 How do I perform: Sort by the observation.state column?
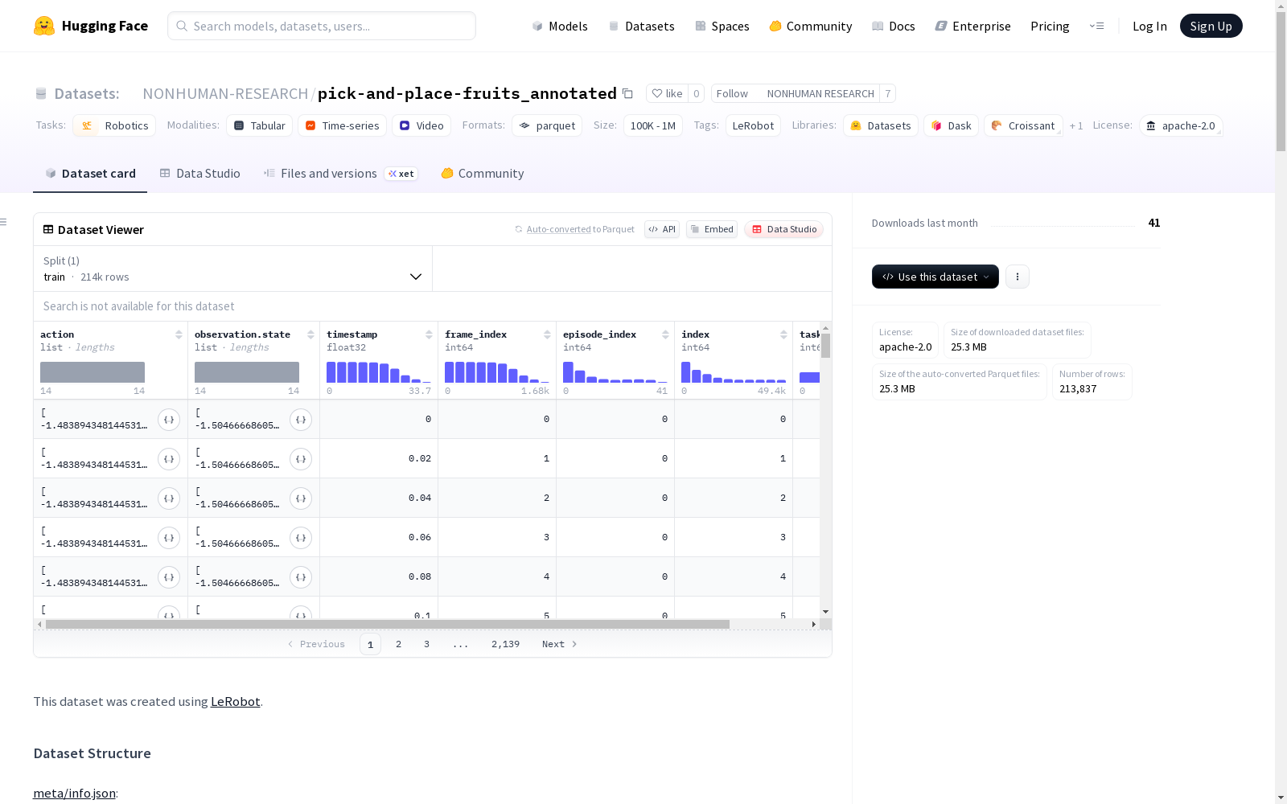tap(310, 334)
